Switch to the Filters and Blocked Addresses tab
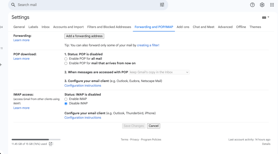278x154 pixels. (109, 27)
